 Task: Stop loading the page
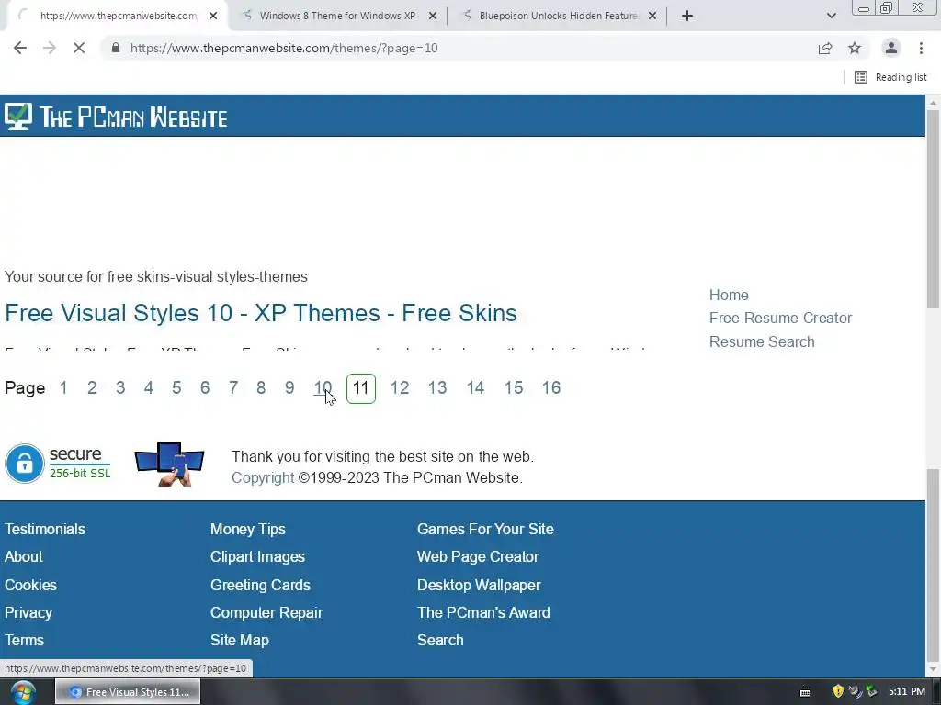(x=79, y=48)
